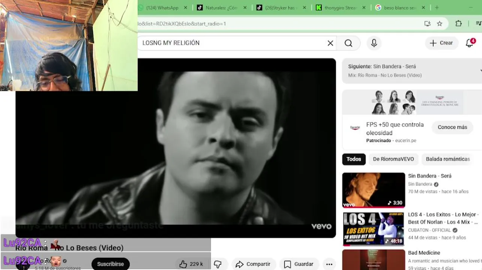Image resolution: width=482 pixels, height=270 pixels.
Task: Select the Balada románticas filter chip
Action: click(448, 159)
